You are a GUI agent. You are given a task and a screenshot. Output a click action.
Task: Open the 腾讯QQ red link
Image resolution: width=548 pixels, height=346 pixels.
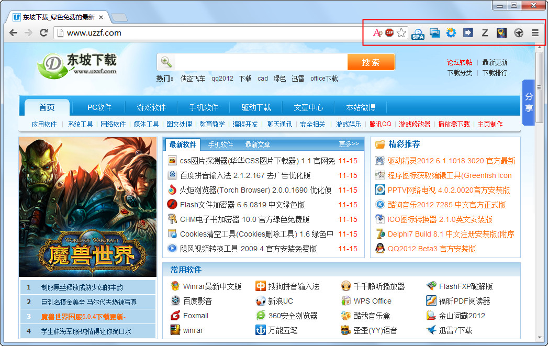coord(380,124)
